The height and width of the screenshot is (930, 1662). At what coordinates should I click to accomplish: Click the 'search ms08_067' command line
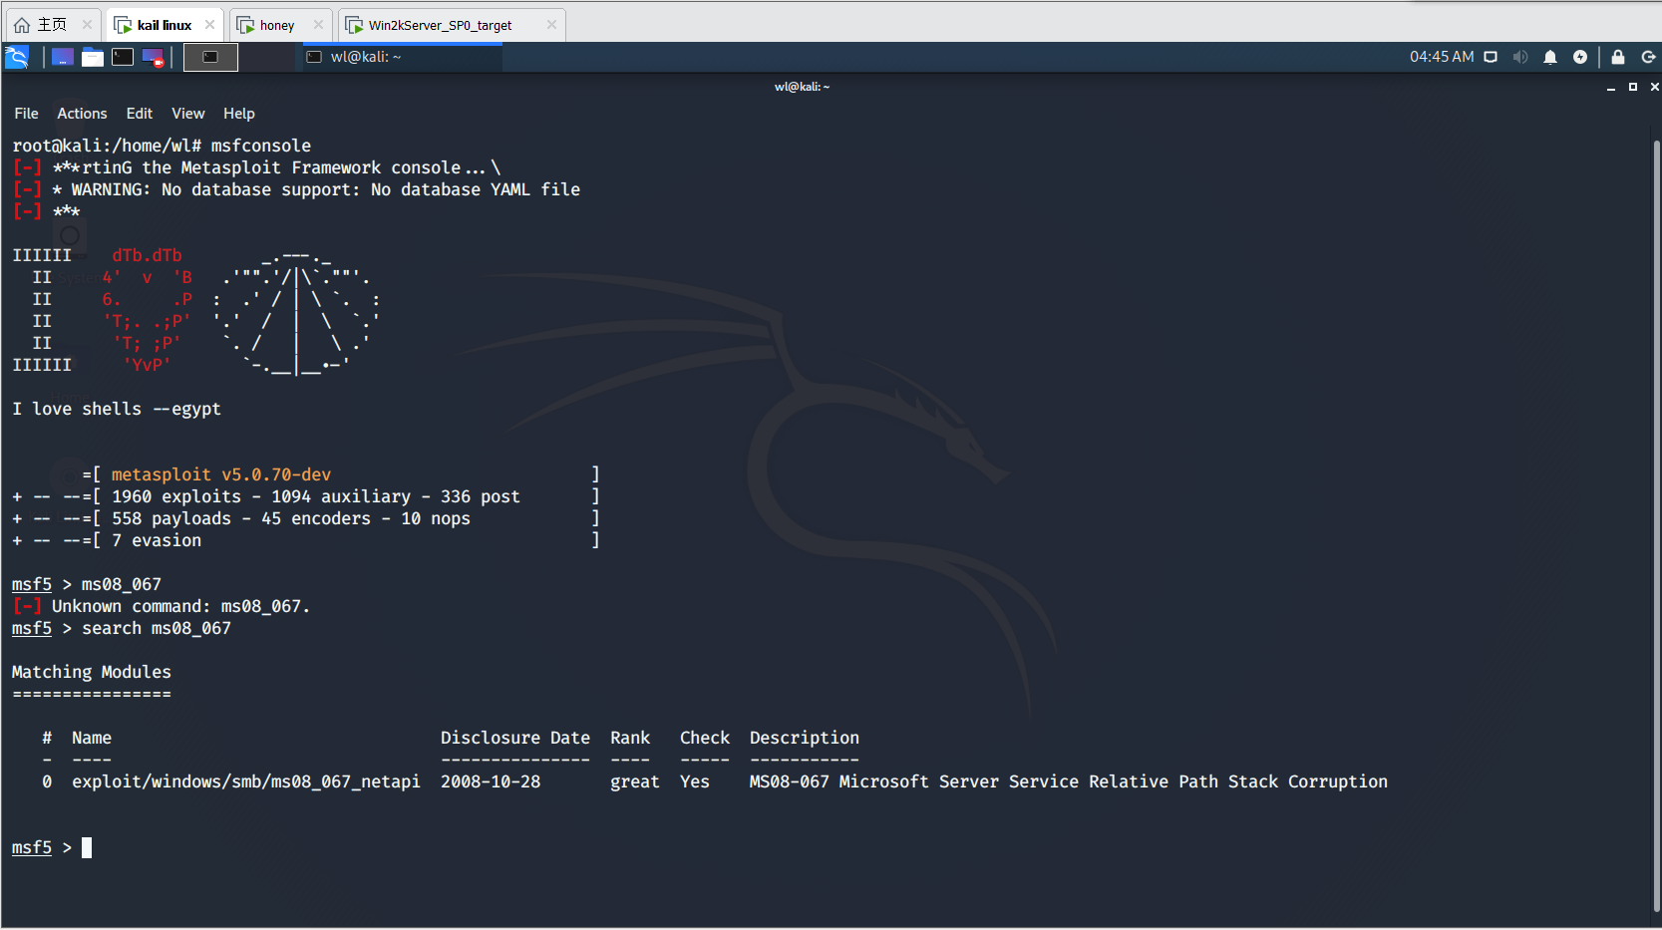[122, 629]
